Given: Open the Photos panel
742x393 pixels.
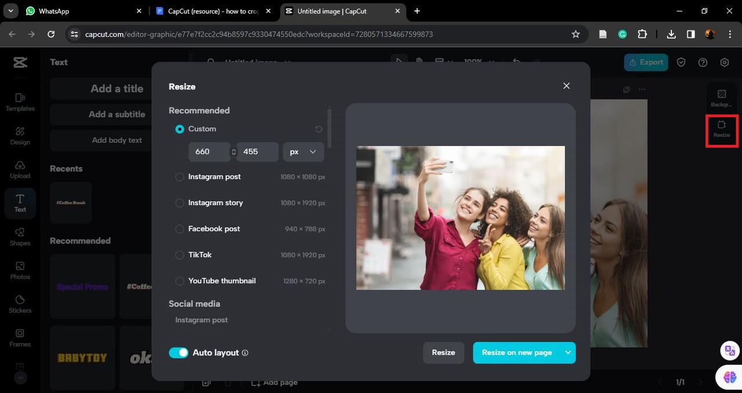Looking at the screenshot, I should (x=20, y=270).
